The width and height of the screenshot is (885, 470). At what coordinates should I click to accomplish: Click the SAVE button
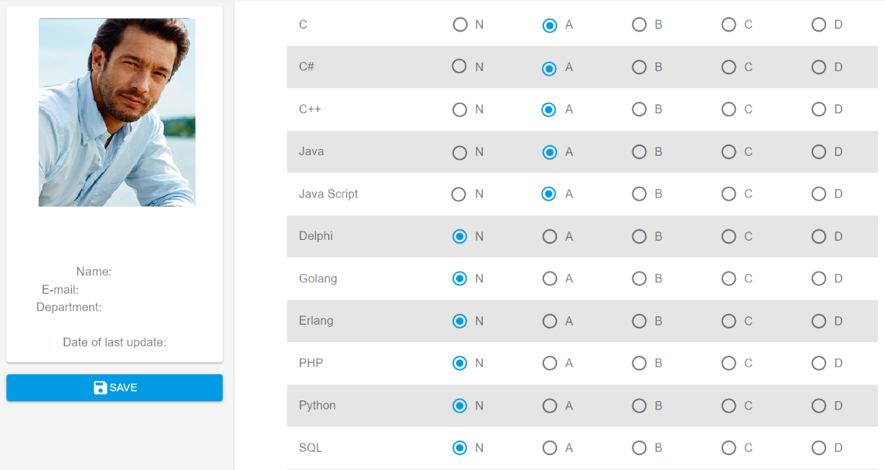click(114, 388)
